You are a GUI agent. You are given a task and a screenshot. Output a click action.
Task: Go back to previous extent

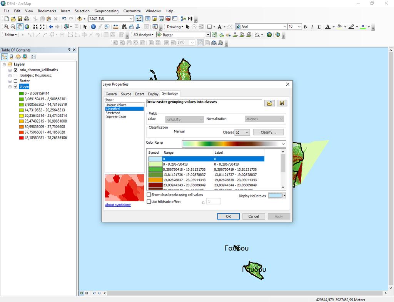coord(51,27)
